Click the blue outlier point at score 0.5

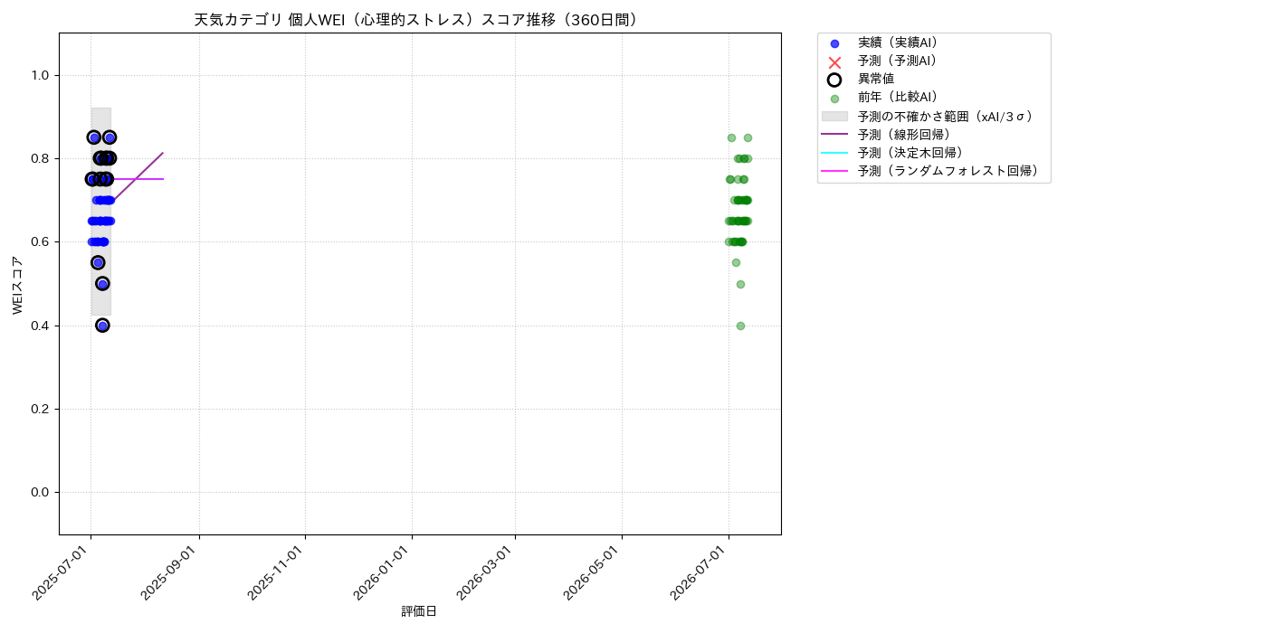(102, 284)
